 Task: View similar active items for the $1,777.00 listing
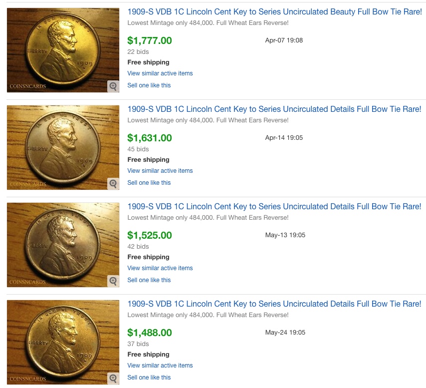[160, 73]
